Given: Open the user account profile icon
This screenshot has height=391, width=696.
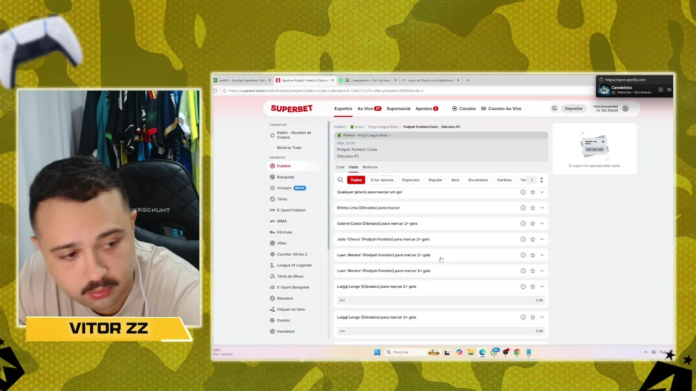Looking at the screenshot, I should pyautogui.click(x=625, y=109).
